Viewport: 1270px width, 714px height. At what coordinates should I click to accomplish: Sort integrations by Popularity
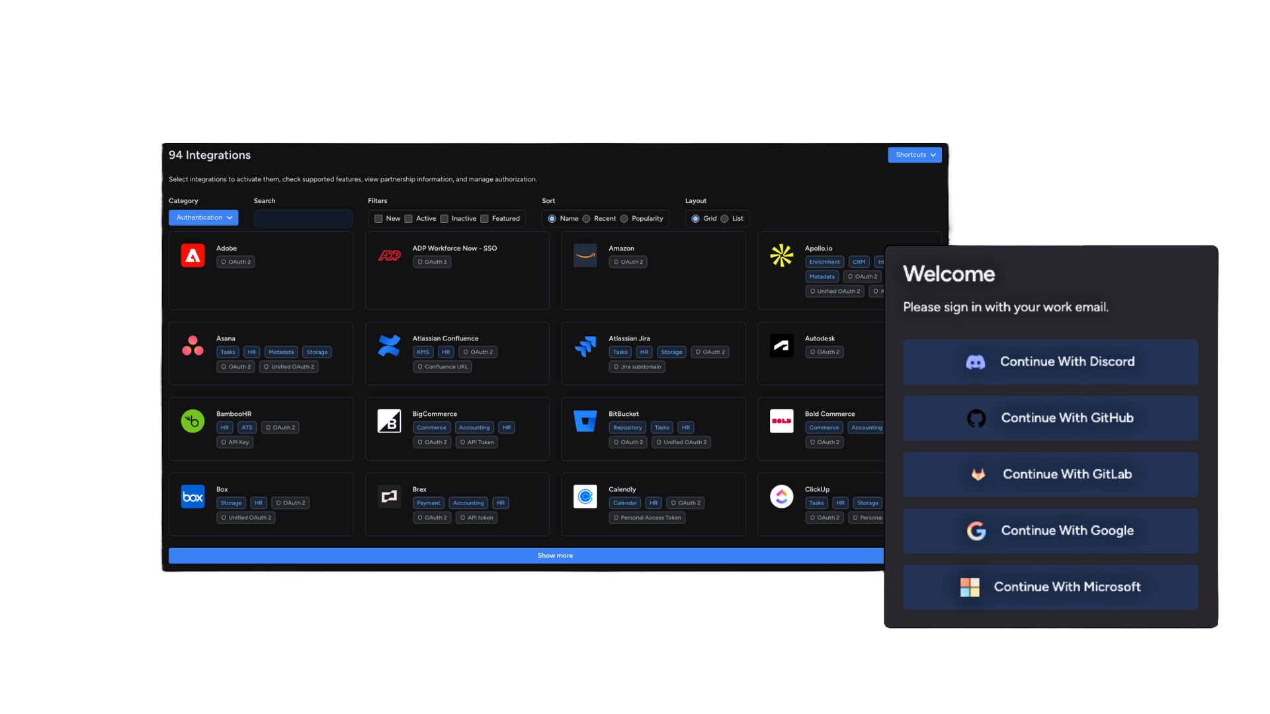point(624,219)
